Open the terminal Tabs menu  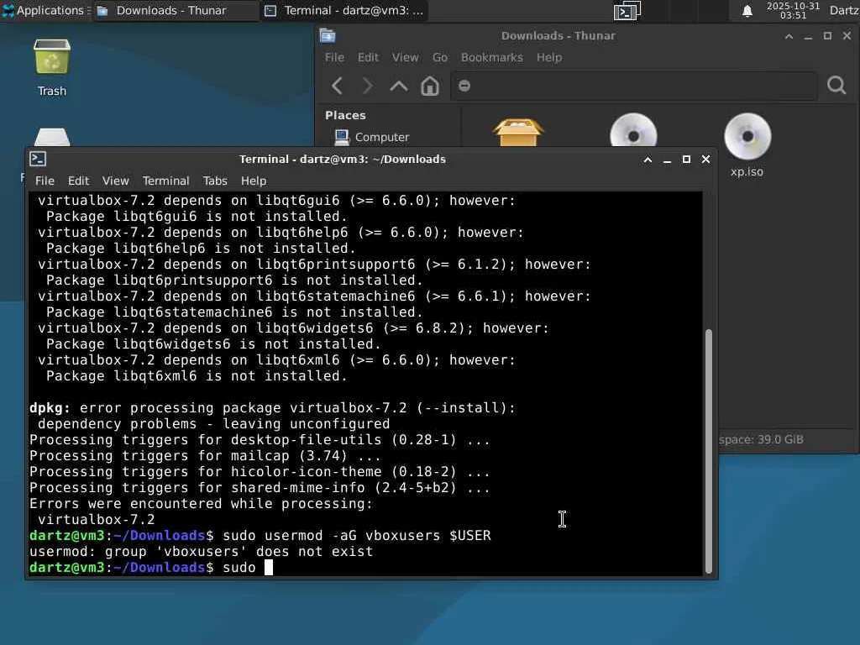coord(214,181)
